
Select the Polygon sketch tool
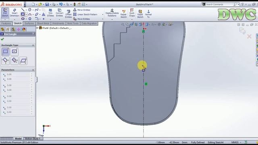click(x=30, y=19)
